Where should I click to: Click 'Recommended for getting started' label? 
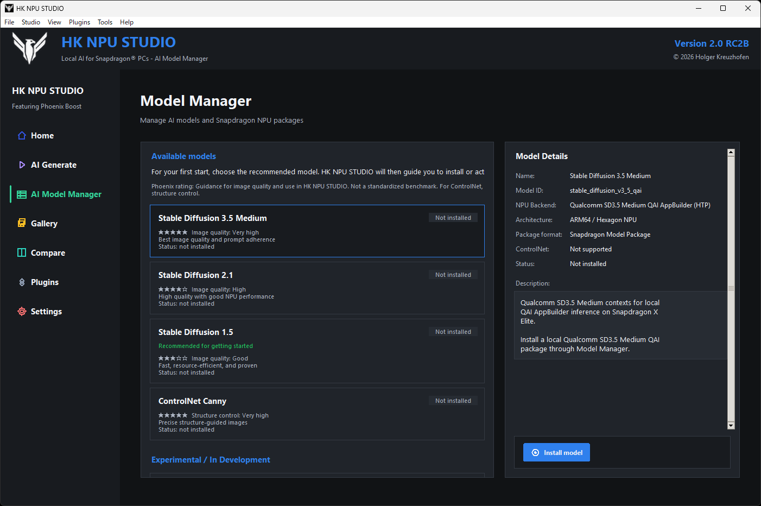click(x=206, y=346)
